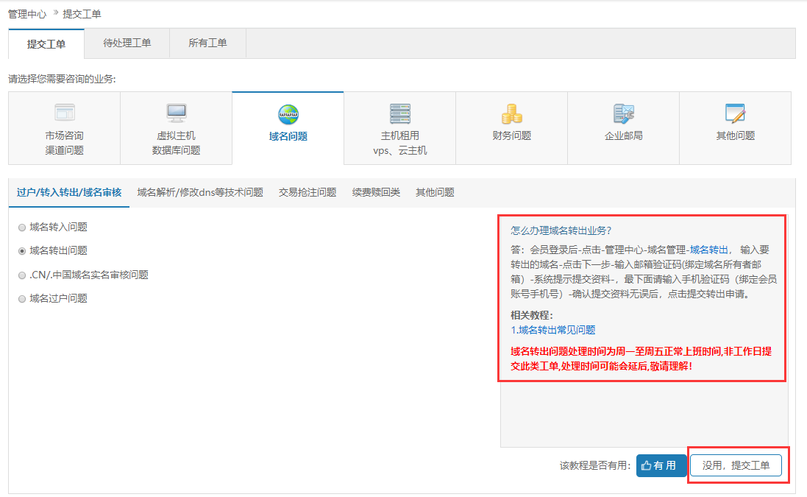The width and height of the screenshot is (807, 497).
Task: Pick the 企业邮局 mail icon
Action: tap(624, 113)
